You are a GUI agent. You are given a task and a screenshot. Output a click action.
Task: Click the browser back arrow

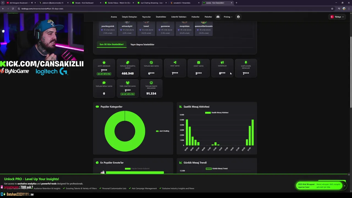click(x=3, y=9)
